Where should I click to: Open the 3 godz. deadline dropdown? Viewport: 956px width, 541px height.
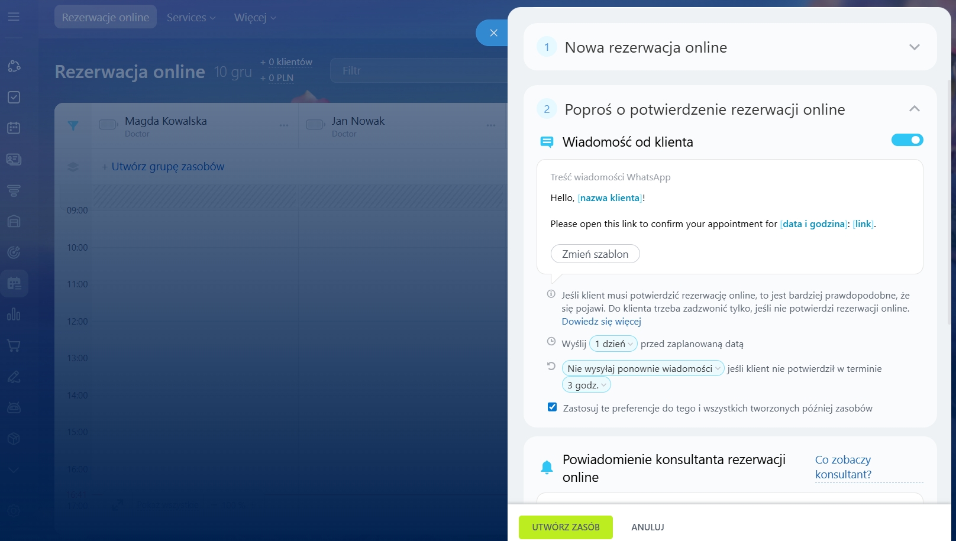(586, 385)
